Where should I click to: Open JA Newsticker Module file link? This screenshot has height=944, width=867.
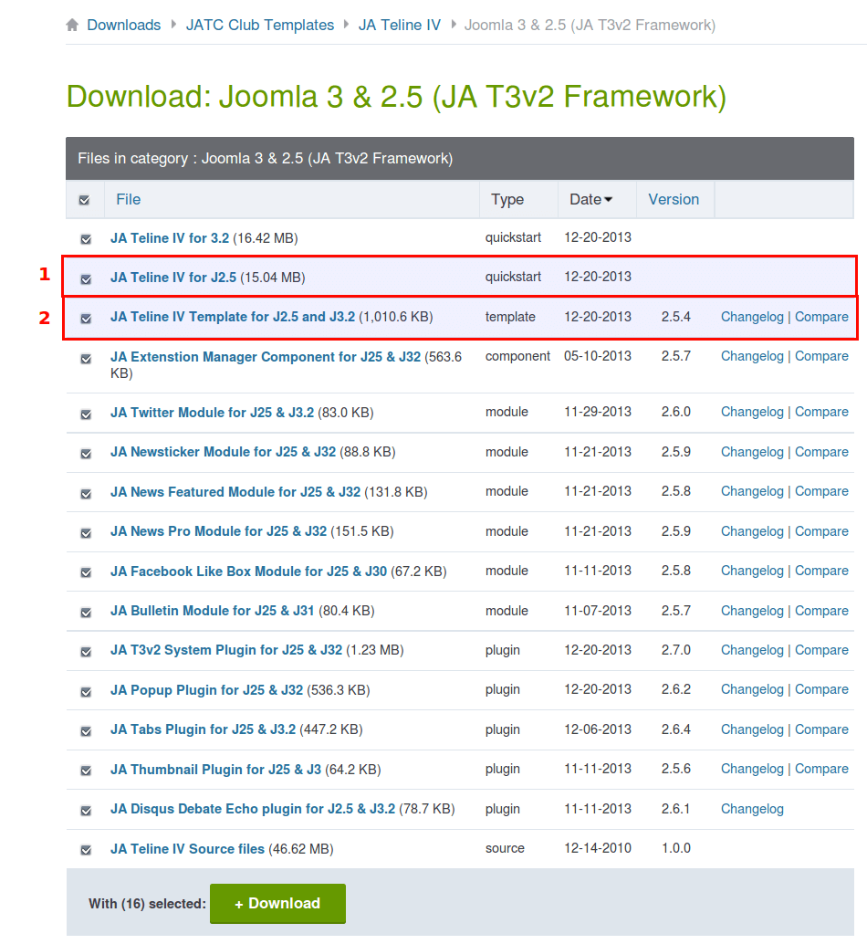(x=224, y=452)
